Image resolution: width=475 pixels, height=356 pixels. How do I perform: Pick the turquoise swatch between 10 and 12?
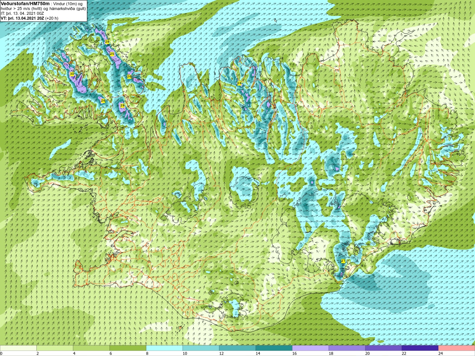tap(201, 348)
